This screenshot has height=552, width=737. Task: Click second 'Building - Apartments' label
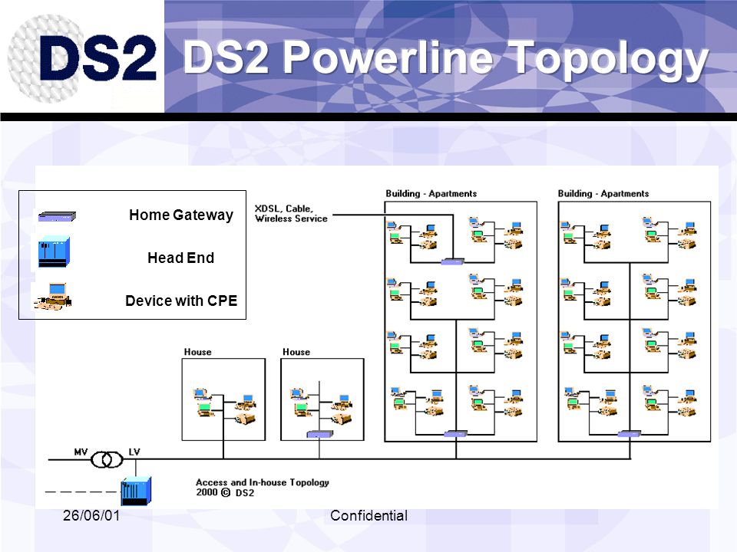(603, 193)
